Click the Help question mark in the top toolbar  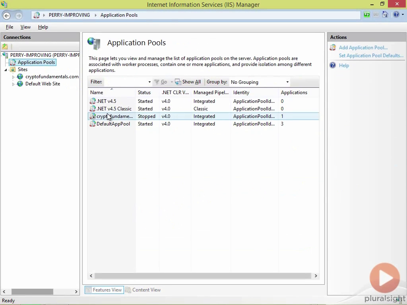(396, 15)
